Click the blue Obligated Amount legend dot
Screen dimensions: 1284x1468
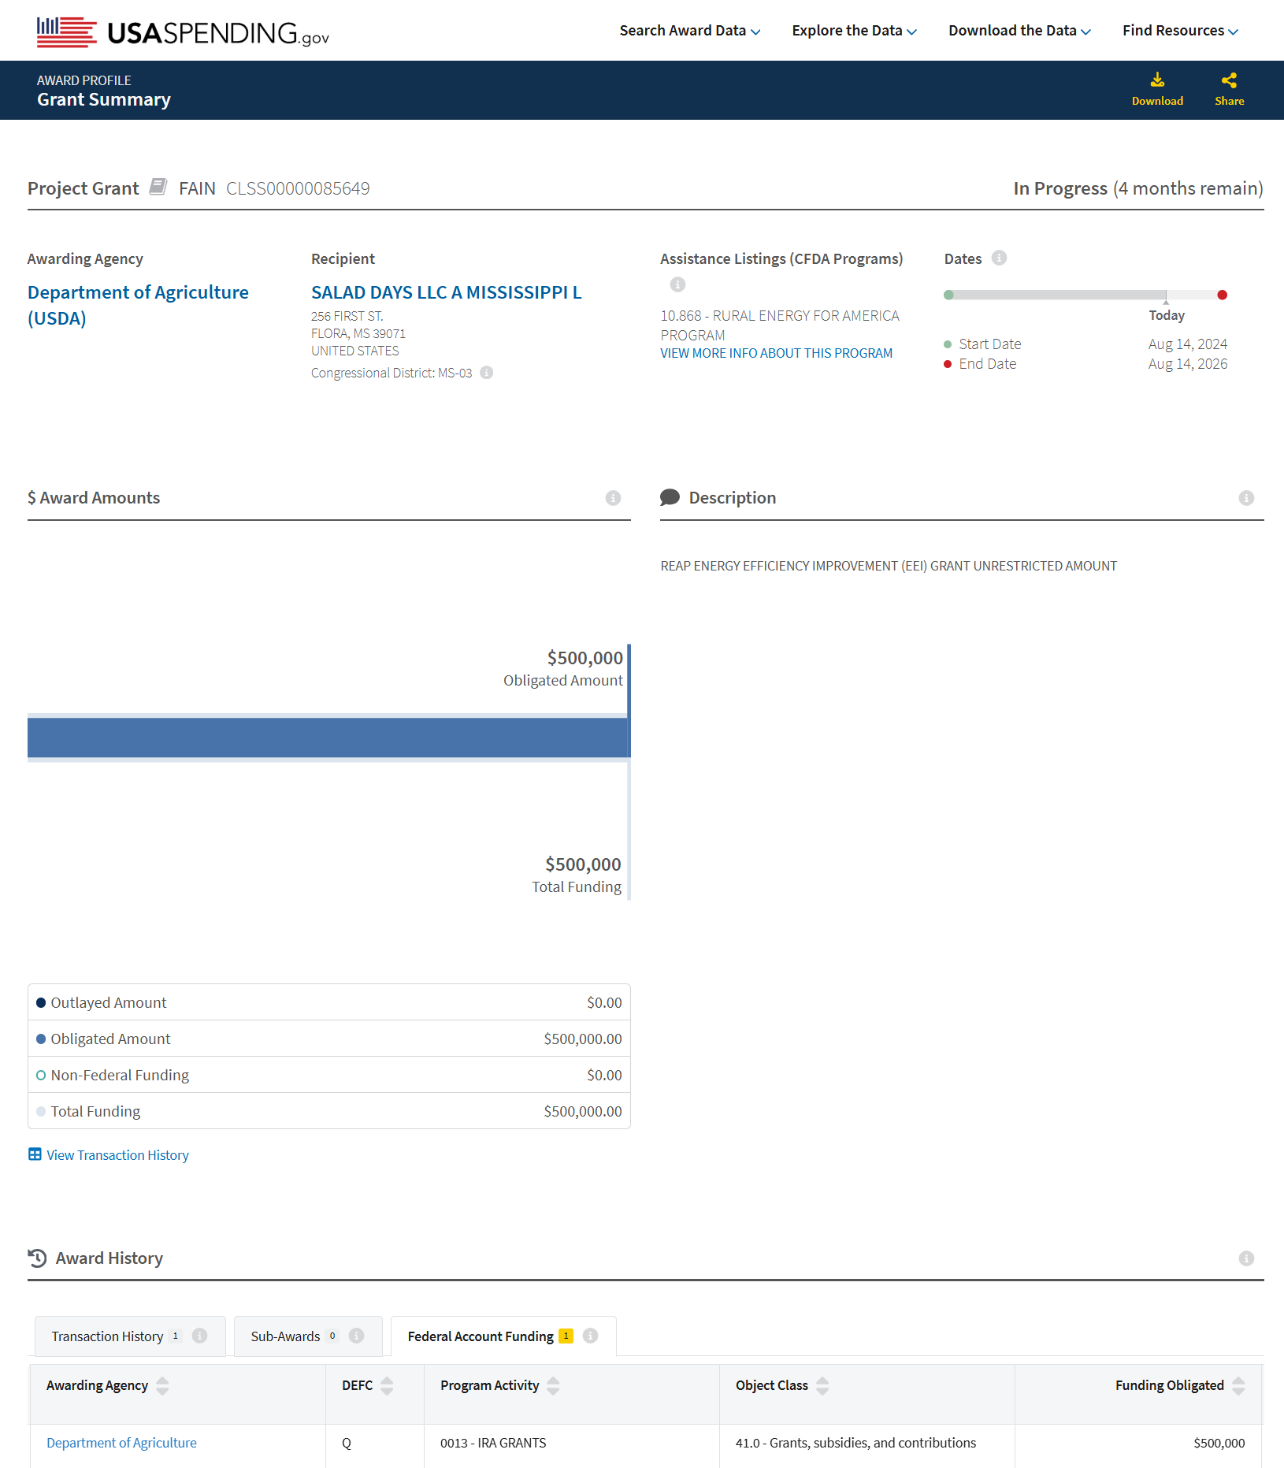click(x=41, y=1039)
